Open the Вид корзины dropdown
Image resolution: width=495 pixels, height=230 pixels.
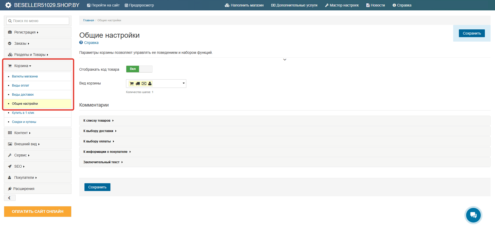pos(156,83)
